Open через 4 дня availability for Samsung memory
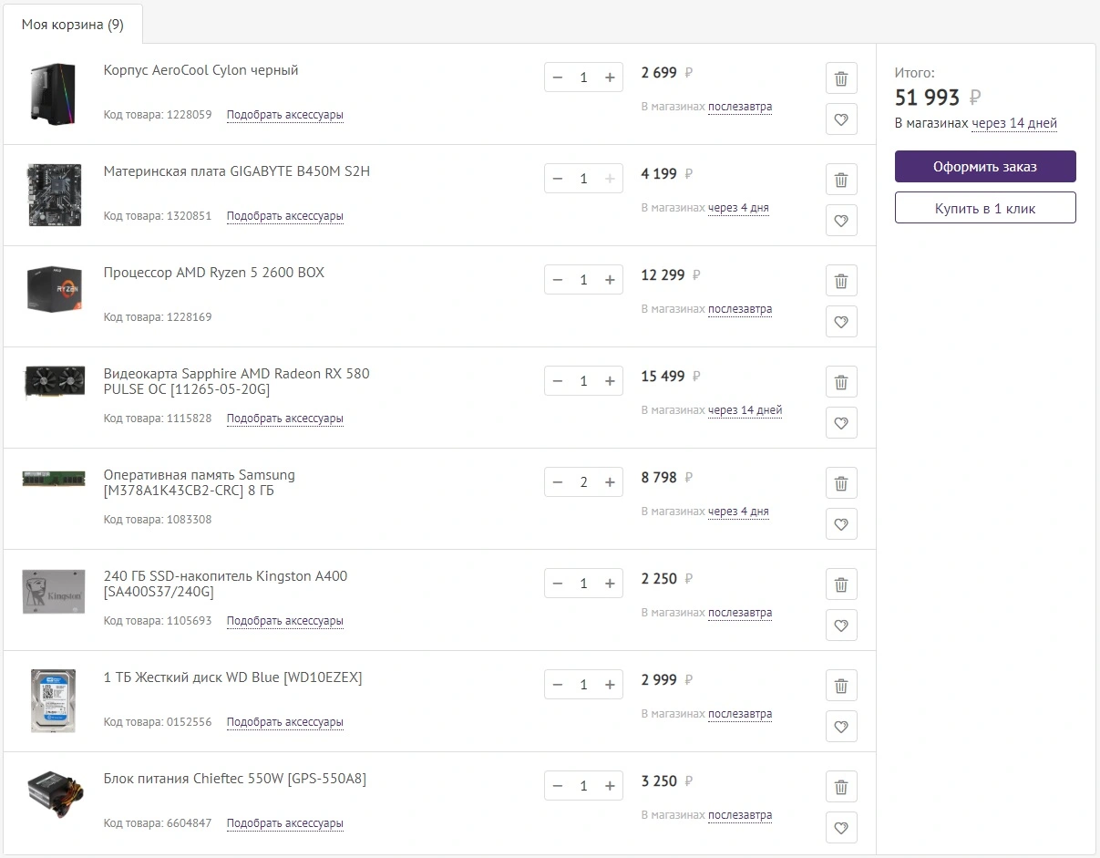The height and width of the screenshot is (858, 1100). coord(738,512)
